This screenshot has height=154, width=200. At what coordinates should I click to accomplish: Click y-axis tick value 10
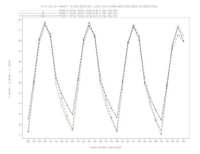click(19, 41)
